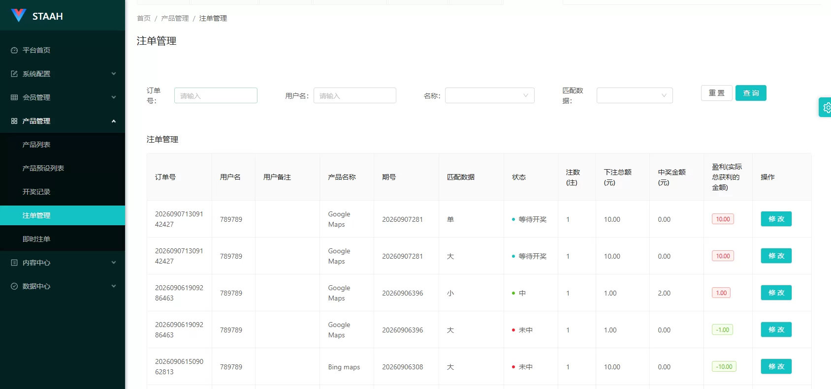Screen dimensions: 831x389
Task: Expand the 系统配置 submenu chevron
Action: 114,74
